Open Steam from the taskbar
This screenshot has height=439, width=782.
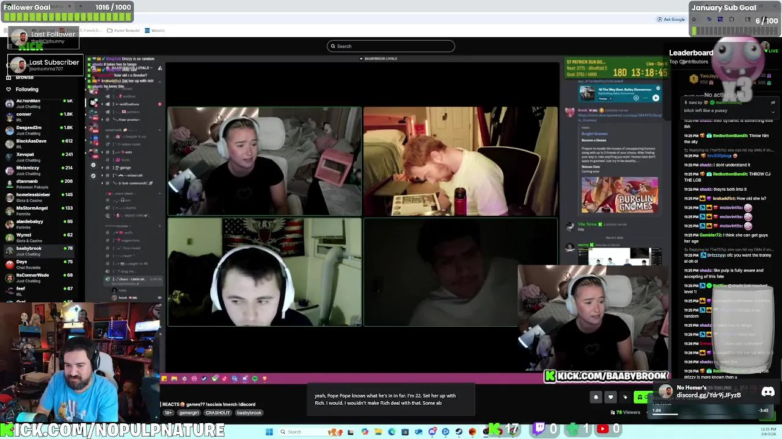[x=459, y=432]
